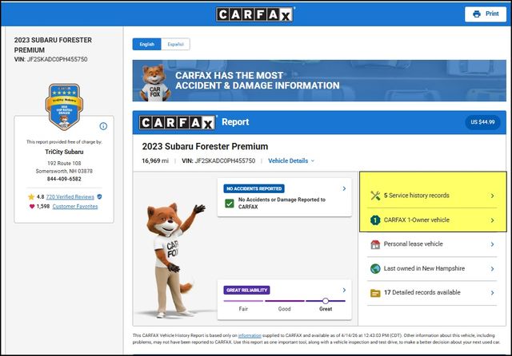Click the house icon for Personal lease vehicle
This screenshot has height=356, width=512.
click(376, 244)
